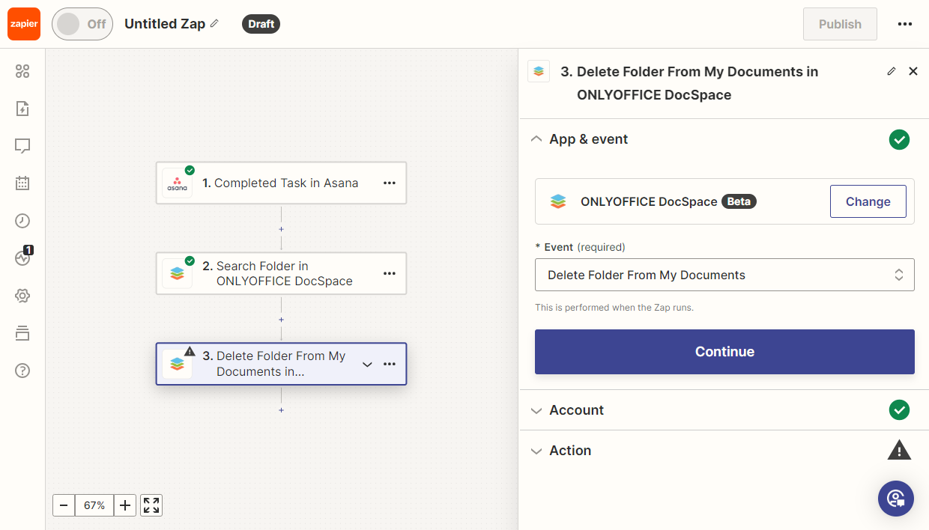Expand the Action section
The width and height of the screenshot is (929, 530).
pos(570,451)
